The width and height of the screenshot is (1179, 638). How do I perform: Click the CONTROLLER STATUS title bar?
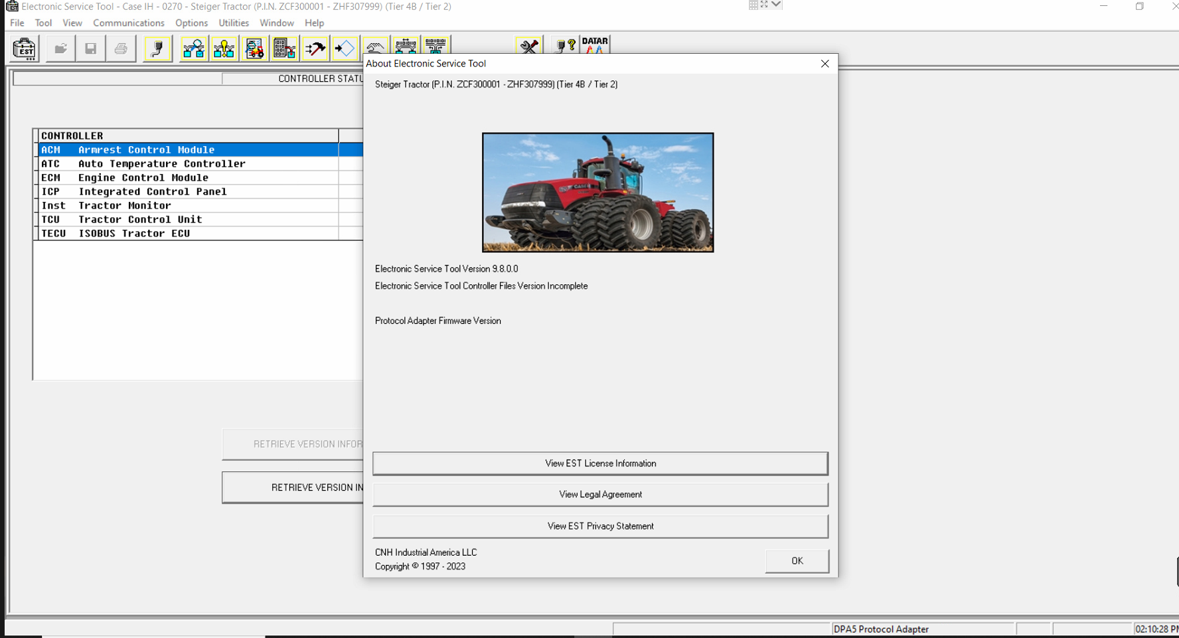tap(293, 78)
